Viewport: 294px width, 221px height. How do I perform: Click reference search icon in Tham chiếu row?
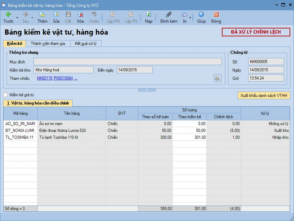tap(217, 78)
